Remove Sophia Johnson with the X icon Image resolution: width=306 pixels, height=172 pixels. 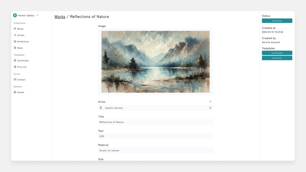click(x=210, y=108)
